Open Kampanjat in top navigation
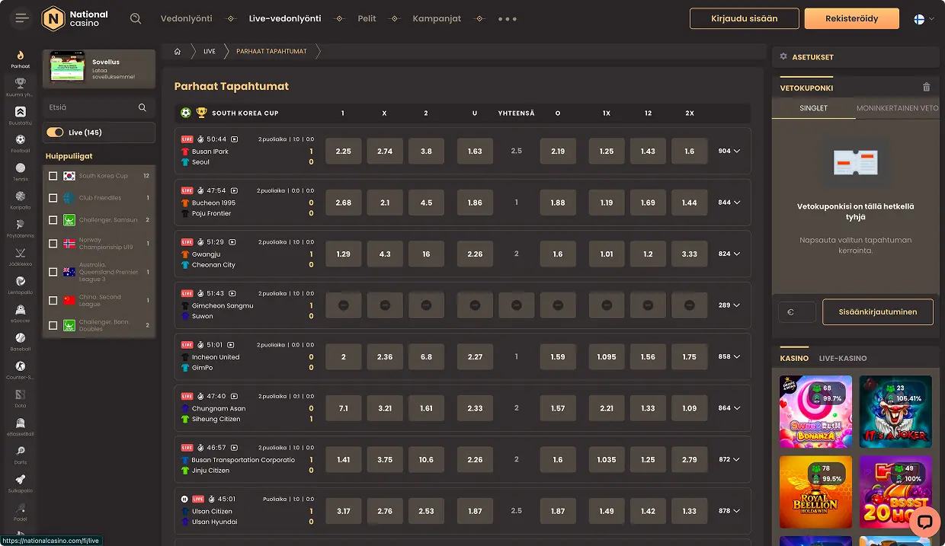 437,18
